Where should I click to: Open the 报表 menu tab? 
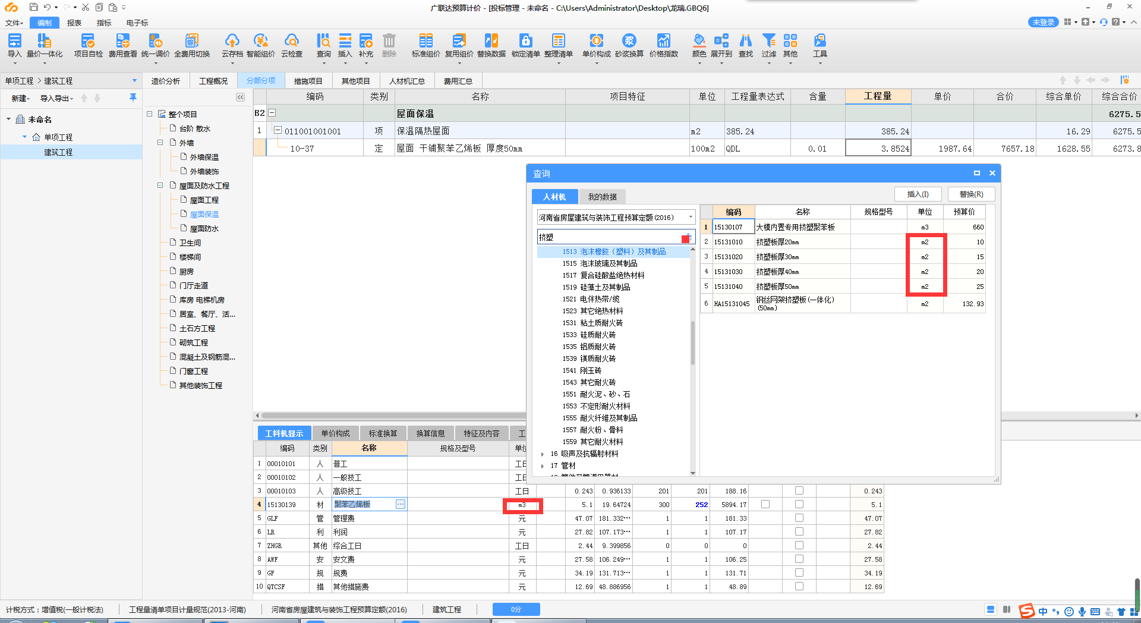[74, 23]
